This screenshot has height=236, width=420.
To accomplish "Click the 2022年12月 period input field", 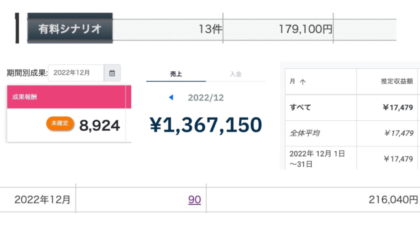I will (x=76, y=73).
